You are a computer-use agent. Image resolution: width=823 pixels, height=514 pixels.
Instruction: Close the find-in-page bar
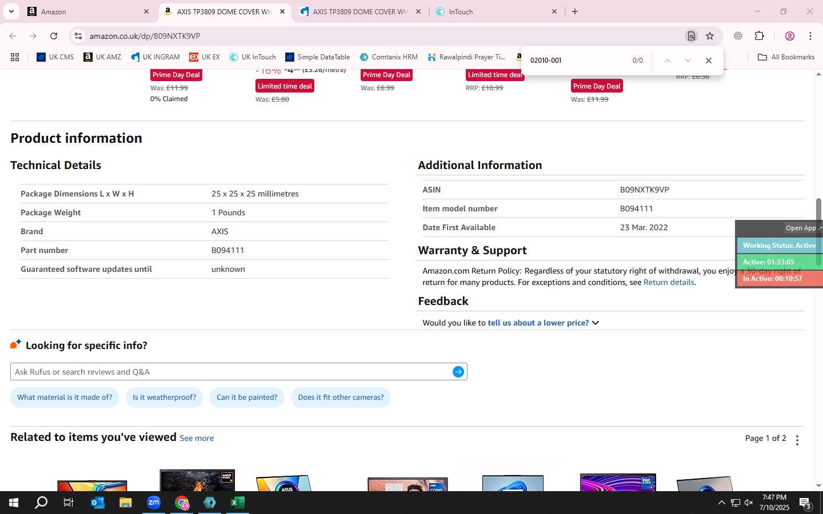pyautogui.click(x=709, y=61)
